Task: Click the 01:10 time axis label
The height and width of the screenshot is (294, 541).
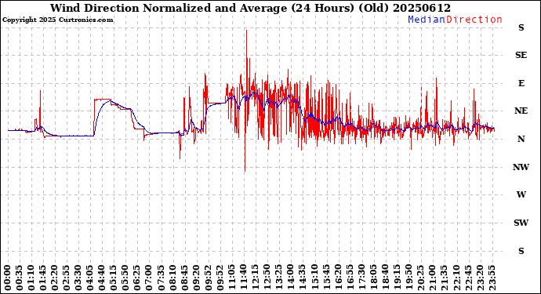Action: point(31,278)
